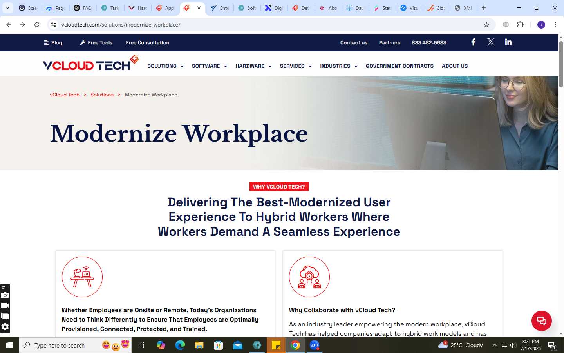Screen dimensions: 564x353
Task: Close the active browser tab
Action: (x=199, y=8)
